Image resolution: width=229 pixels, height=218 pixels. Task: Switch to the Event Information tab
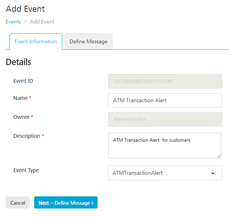36,41
